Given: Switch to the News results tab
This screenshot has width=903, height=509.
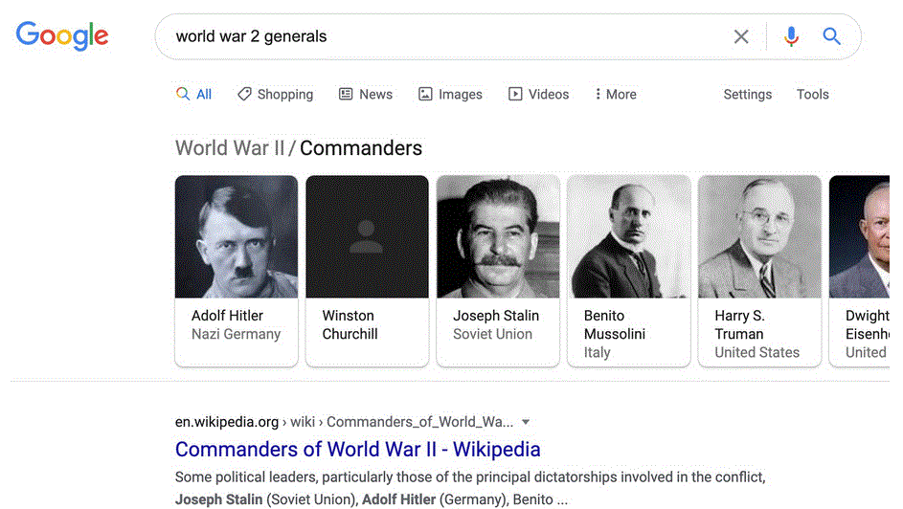Looking at the screenshot, I should [366, 95].
